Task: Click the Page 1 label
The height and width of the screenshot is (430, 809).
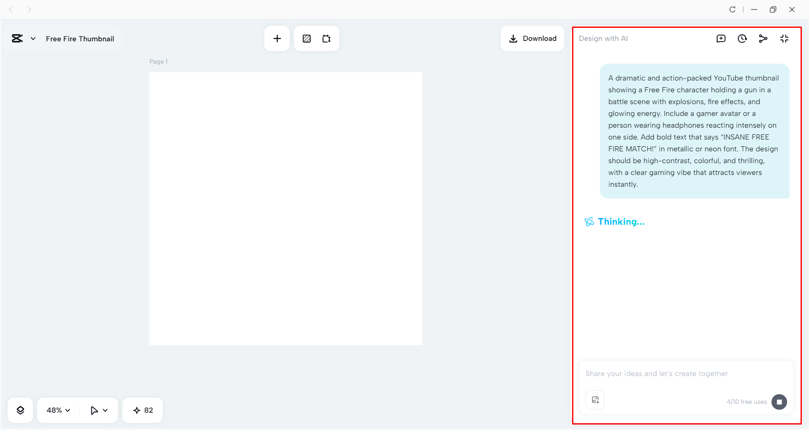Action: pos(159,62)
